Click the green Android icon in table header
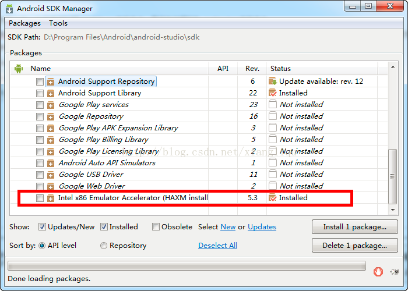This screenshot has height=291, width=408. coord(19,69)
